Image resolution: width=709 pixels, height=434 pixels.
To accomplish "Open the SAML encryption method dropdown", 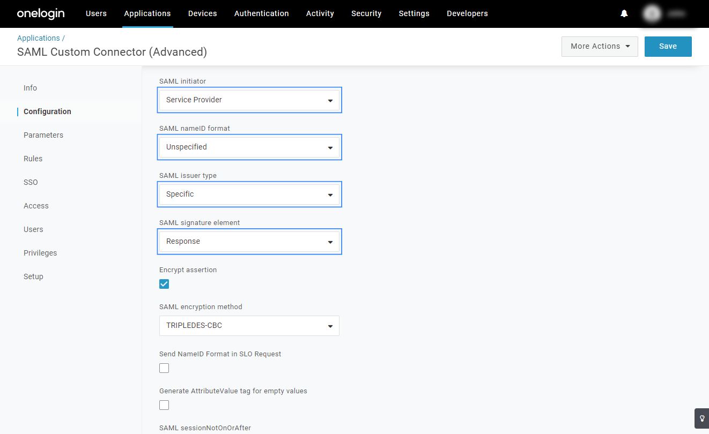I will (249, 326).
